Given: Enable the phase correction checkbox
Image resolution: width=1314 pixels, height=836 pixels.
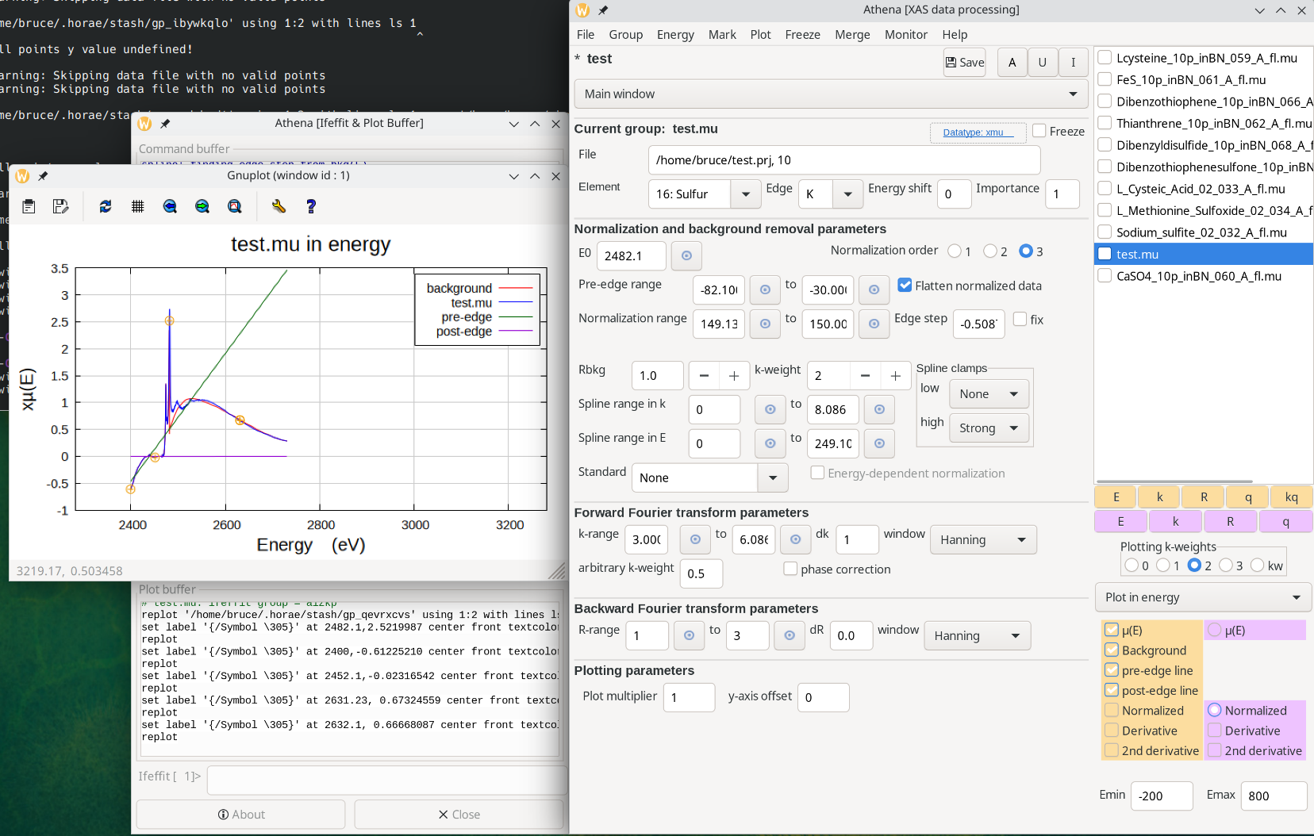Looking at the screenshot, I should coord(790,569).
